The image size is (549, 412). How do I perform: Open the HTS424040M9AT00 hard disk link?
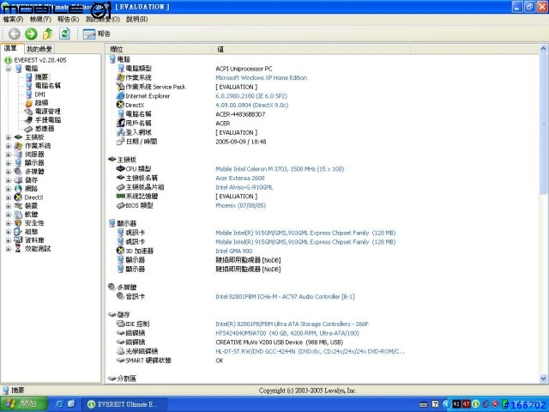(x=287, y=333)
